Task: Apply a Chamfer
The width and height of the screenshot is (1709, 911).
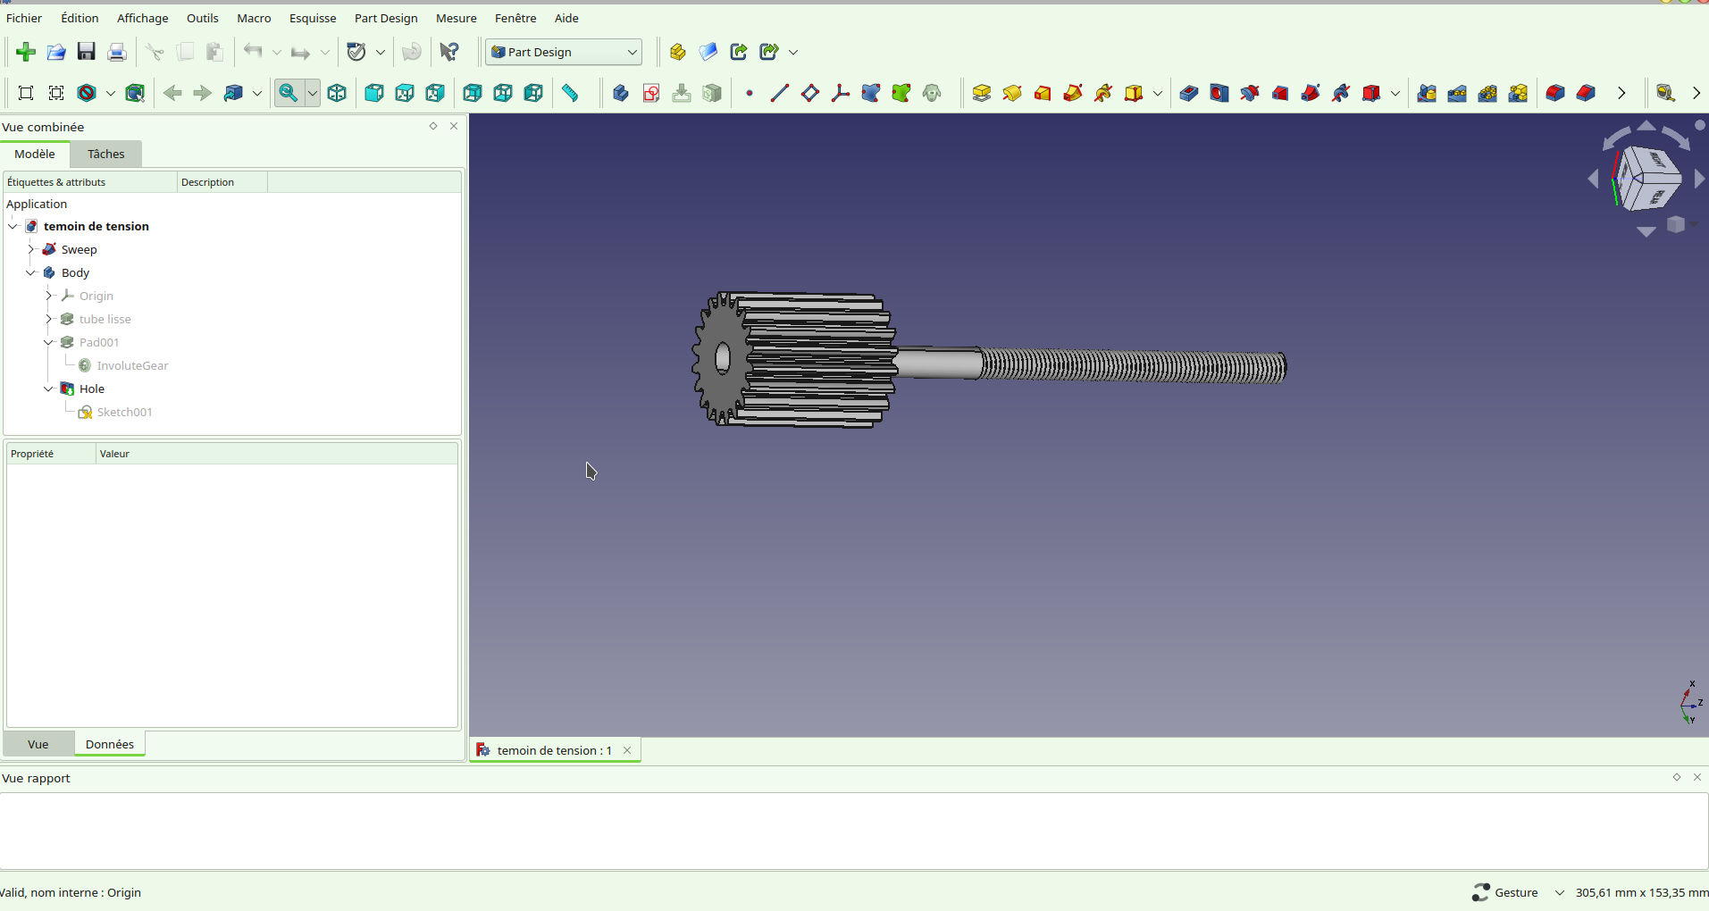Action: [x=1587, y=93]
